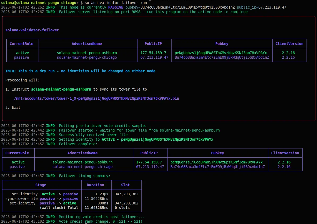Click the Stage header in the timing summary

[41, 185]
